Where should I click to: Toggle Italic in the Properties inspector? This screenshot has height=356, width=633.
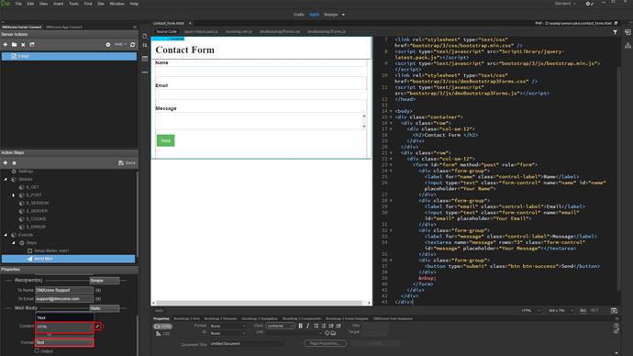[307, 326]
